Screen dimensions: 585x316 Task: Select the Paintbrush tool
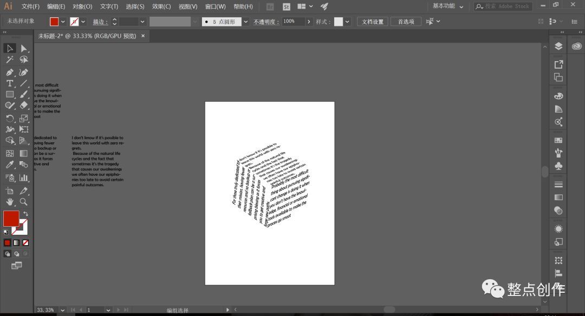(x=23, y=95)
